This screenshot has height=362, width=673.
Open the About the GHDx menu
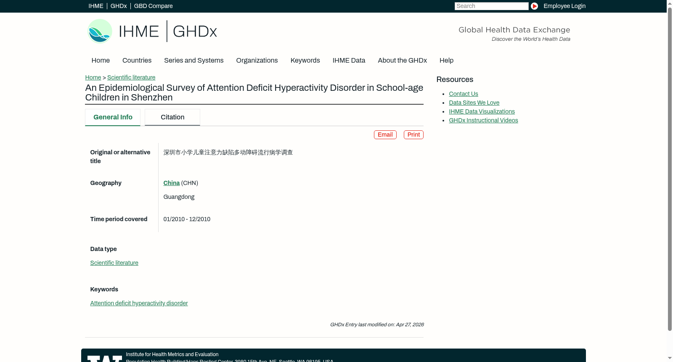pyautogui.click(x=402, y=61)
